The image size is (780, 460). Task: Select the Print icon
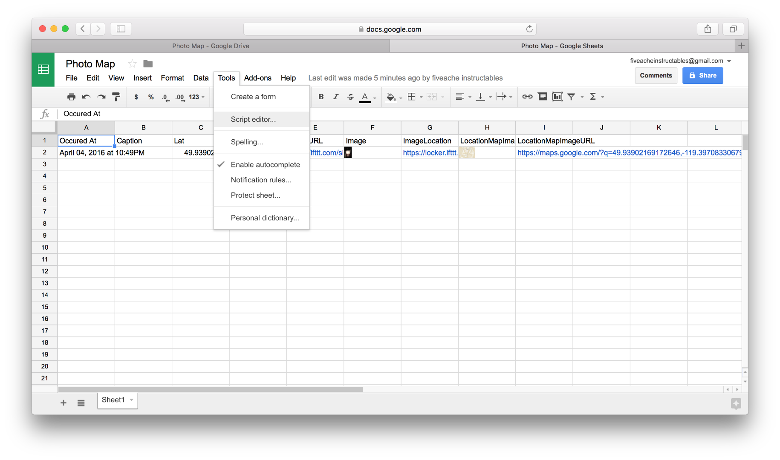pyautogui.click(x=71, y=97)
